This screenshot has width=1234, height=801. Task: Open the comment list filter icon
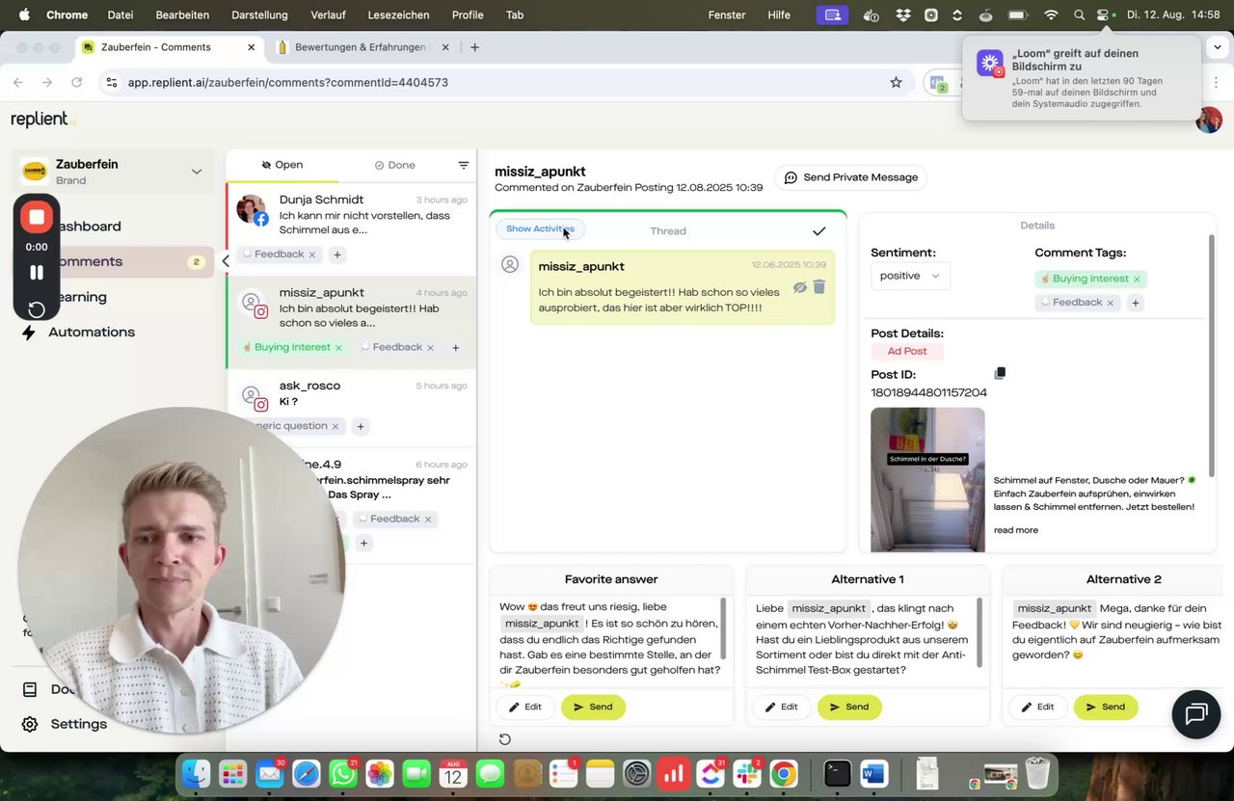click(463, 165)
